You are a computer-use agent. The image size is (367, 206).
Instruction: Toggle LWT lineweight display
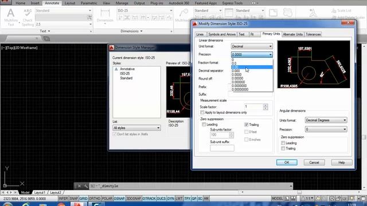click(179, 199)
